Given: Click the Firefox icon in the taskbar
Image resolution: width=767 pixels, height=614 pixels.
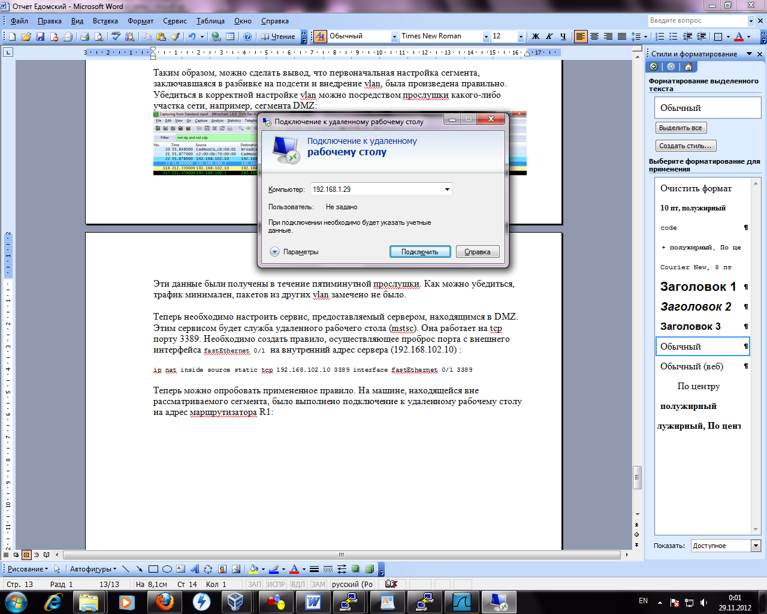Looking at the screenshot, I should coord(165,601).
